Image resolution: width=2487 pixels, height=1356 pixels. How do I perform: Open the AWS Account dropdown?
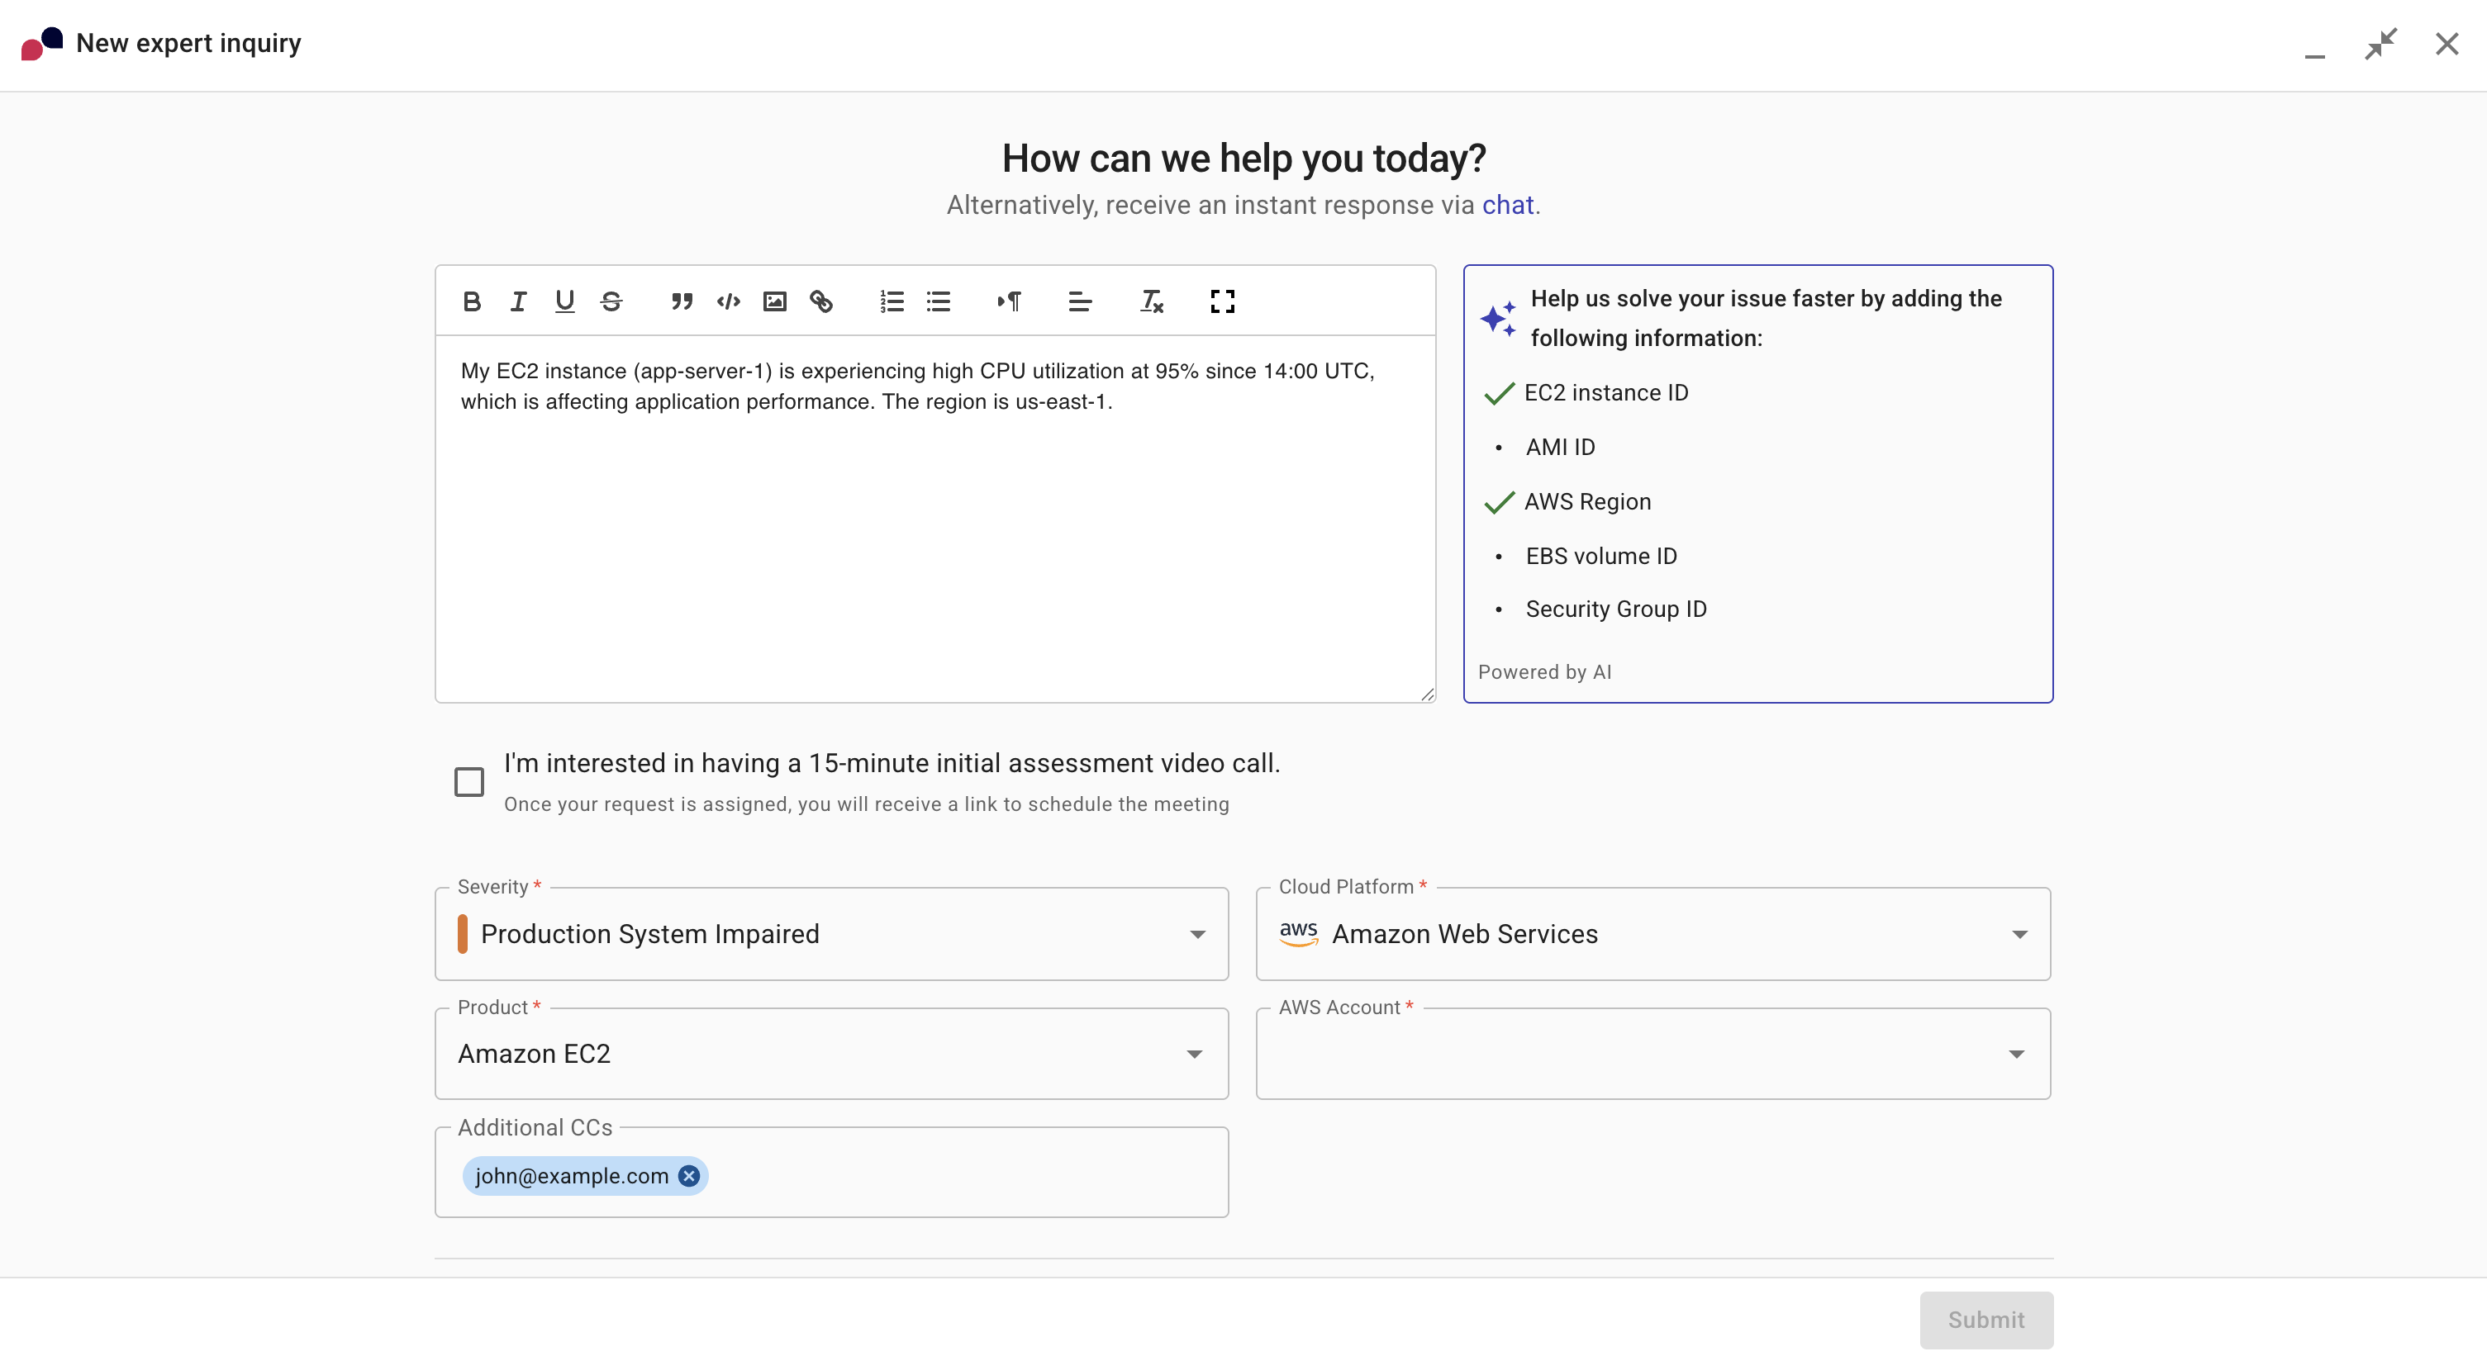2016,1054
